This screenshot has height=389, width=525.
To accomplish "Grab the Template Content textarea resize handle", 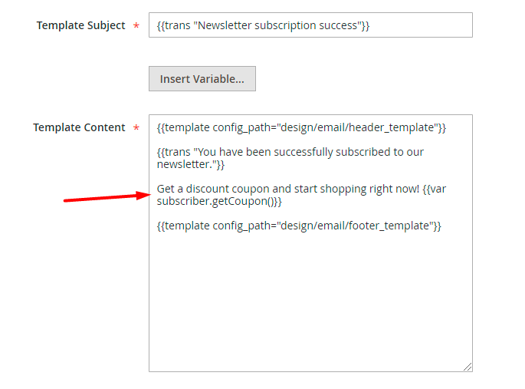I will pos(468,367).
